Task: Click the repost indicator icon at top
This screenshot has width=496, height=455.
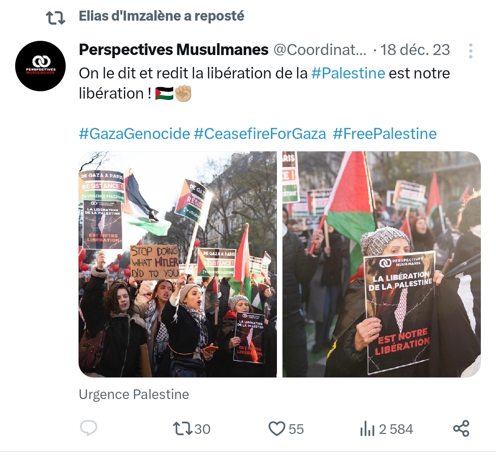Action: point(56,18)
